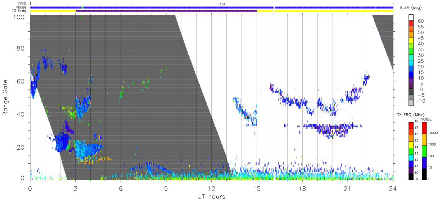The width and height of the screenshot is (442, 204).
Task: Click the y-axis tick label '100'
Action: pos(19,17)
